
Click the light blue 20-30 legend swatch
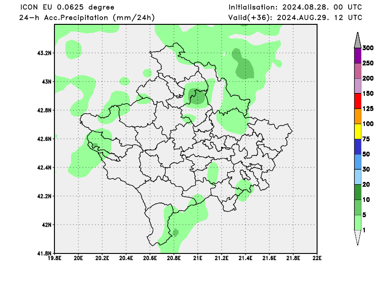tap(358, 177)
